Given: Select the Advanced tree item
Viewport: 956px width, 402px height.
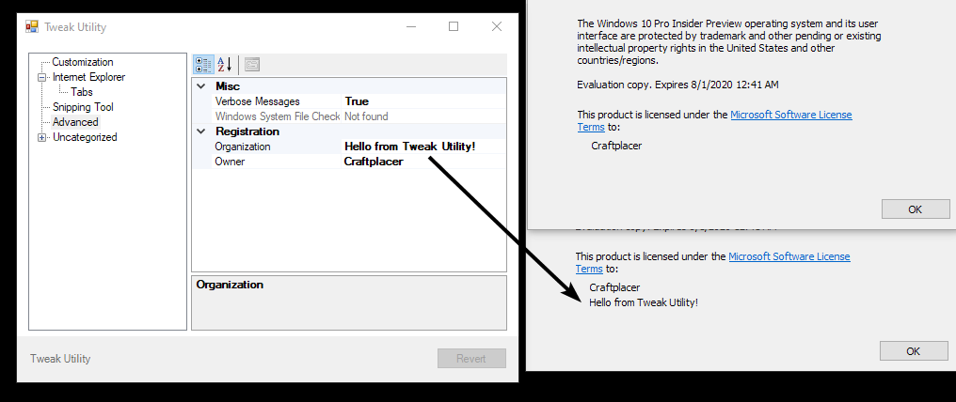Looking at the screenshot, I should click(x=75, y=122).
